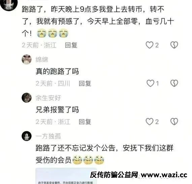Open 一方独孤's profile avatar
Screen dimensions: 192x184
(27, 136)
